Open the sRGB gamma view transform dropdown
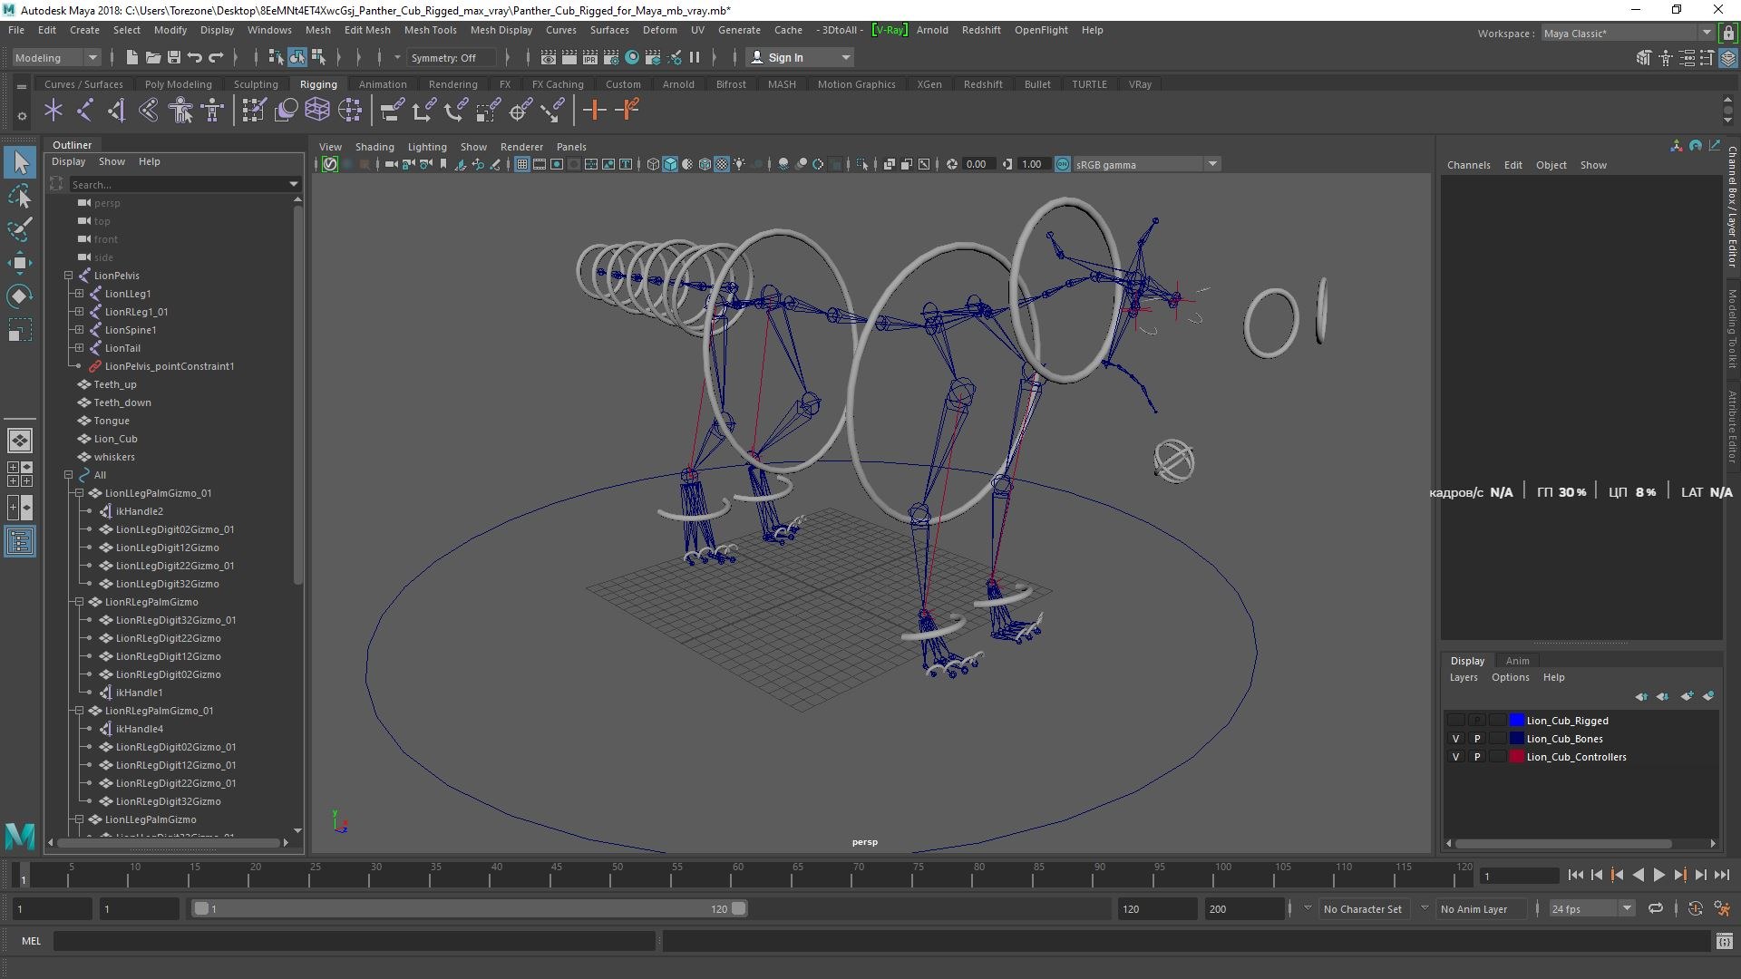 pyautogui.click(x=1147, y=164)
